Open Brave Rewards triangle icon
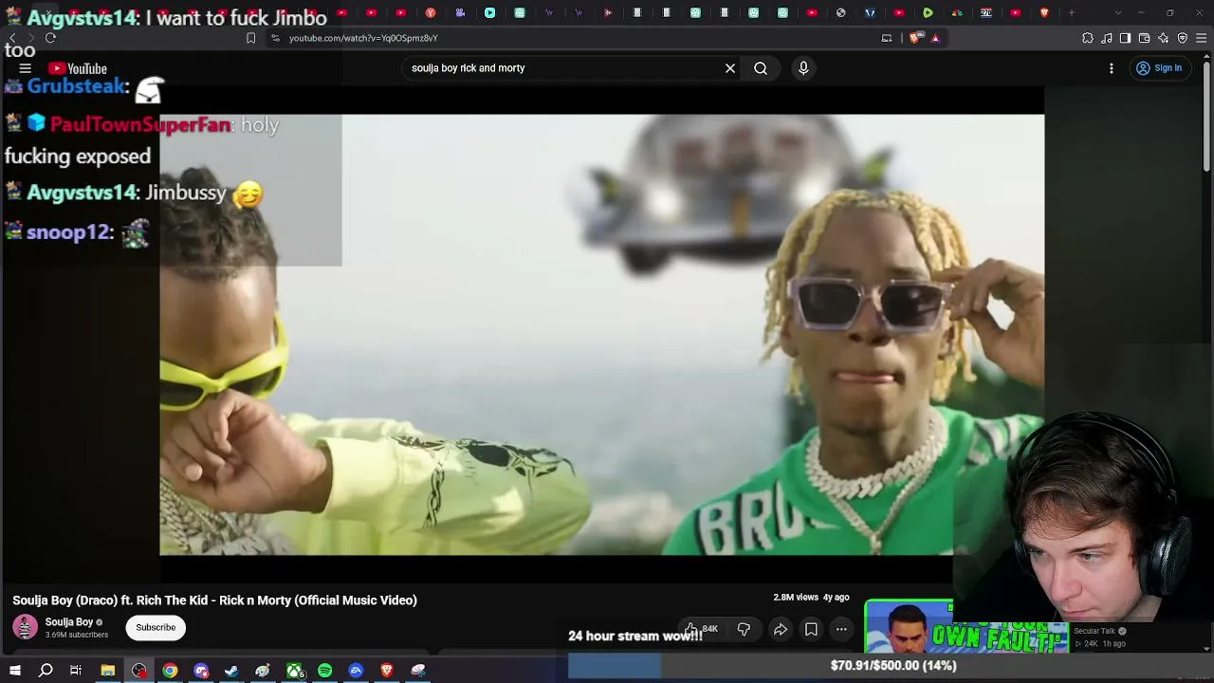 (935, 38)
